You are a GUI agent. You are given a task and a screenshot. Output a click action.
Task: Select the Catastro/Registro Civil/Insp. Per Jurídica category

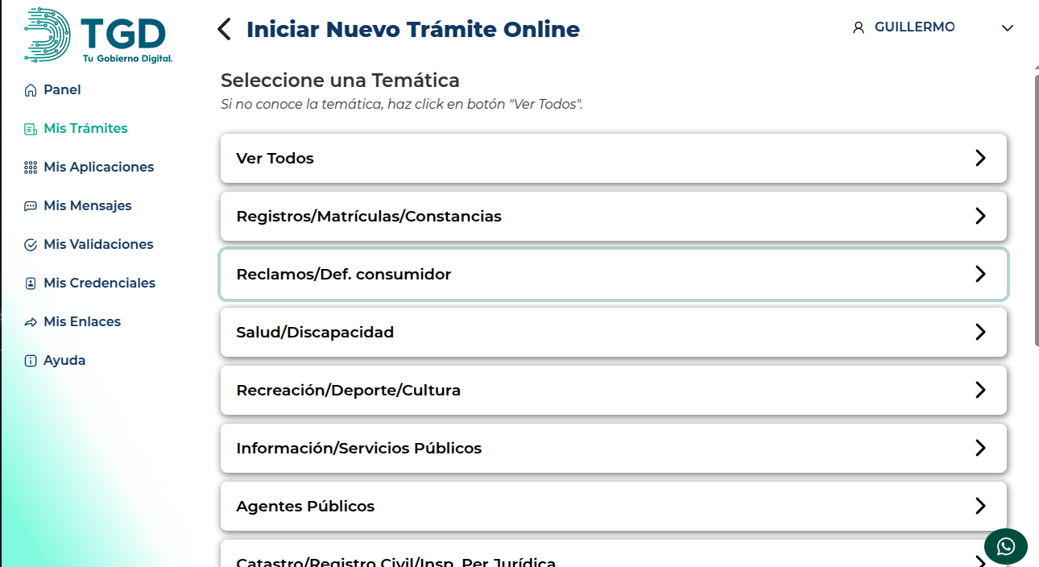pyautogui.click(x=614, y=553)
